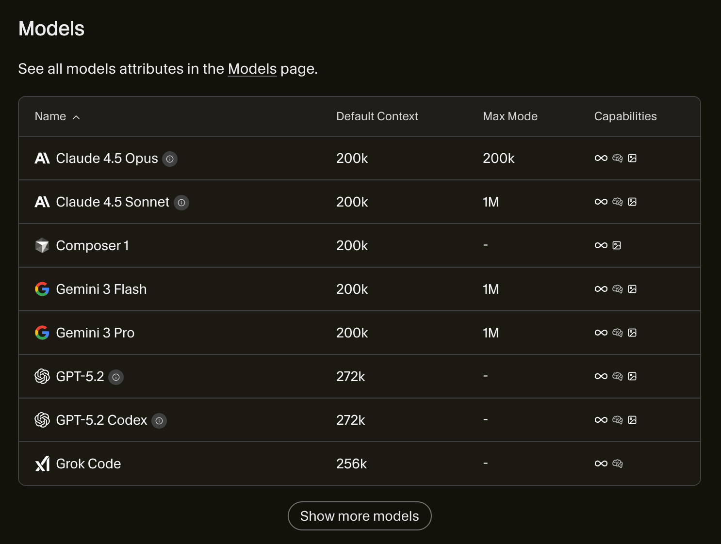Click the 1M Max Mode value for Claude 4.5 Sonnet
The width and height of the screenshot is (721, 544).
point(491,202)
